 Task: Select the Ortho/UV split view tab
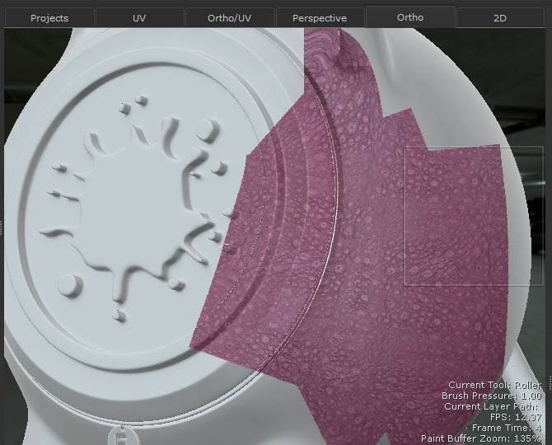pos(228,17)
